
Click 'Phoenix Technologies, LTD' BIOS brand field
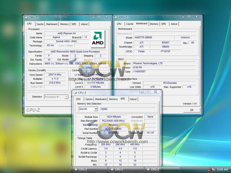[164, 63]
